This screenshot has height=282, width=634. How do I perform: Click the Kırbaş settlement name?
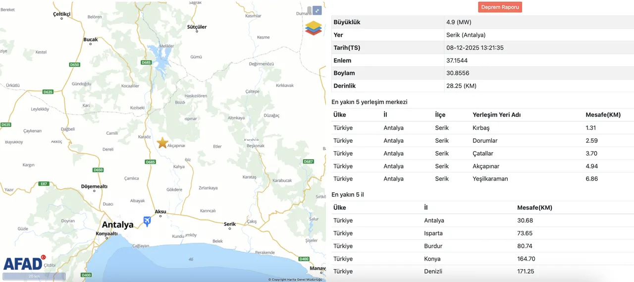point(481,128)
